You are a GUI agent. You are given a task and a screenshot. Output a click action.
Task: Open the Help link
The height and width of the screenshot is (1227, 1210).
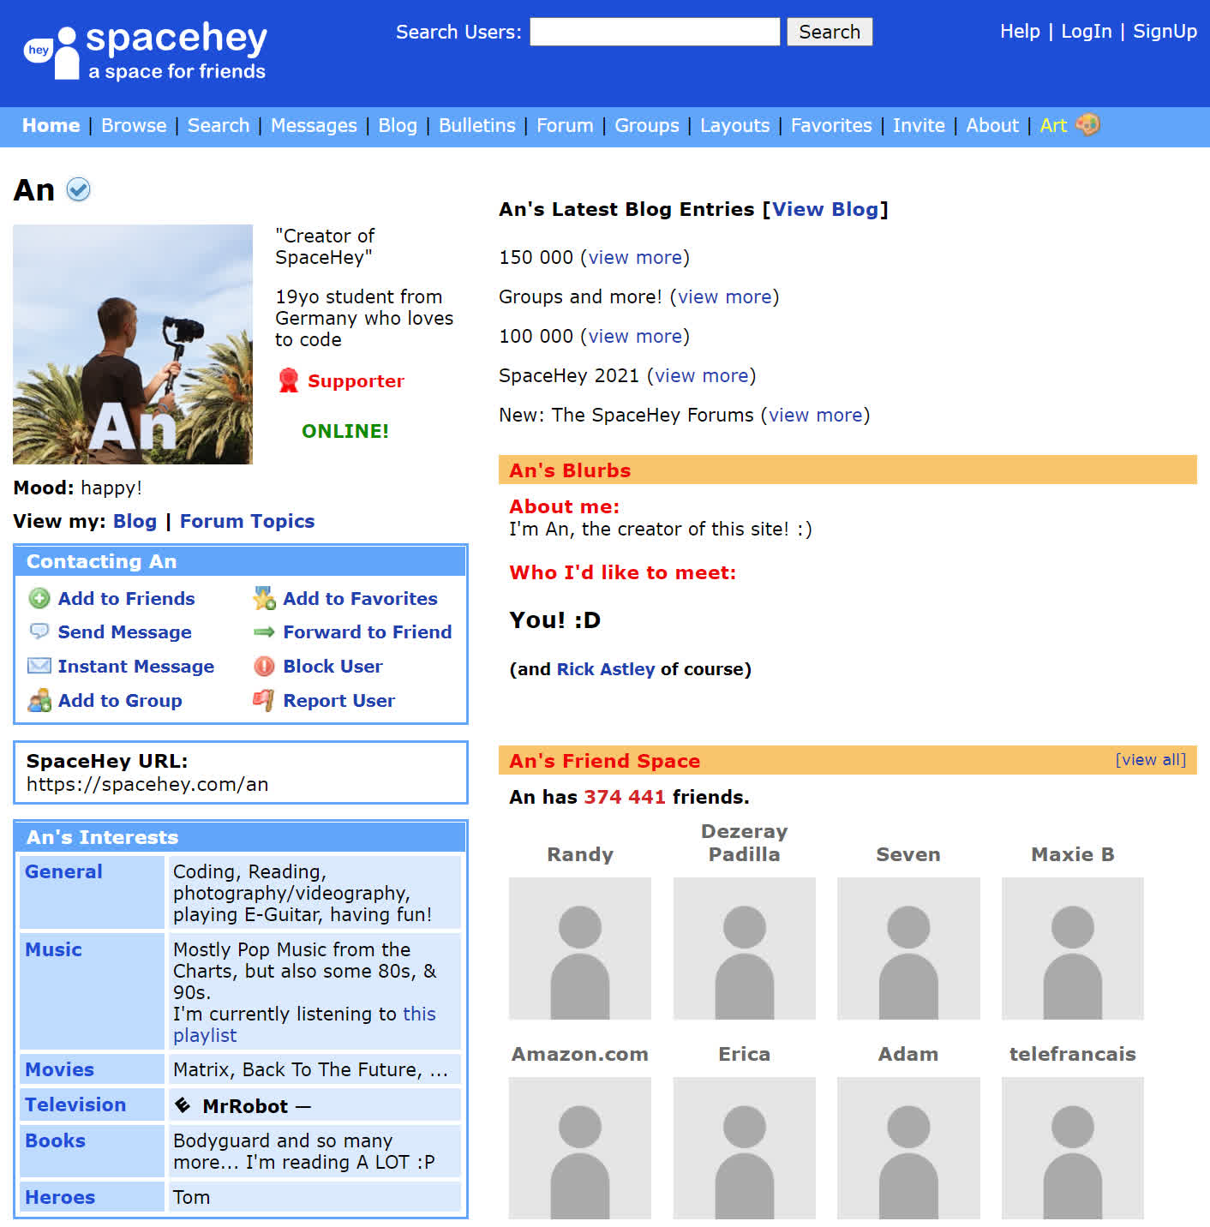(x=1020, y=31)
